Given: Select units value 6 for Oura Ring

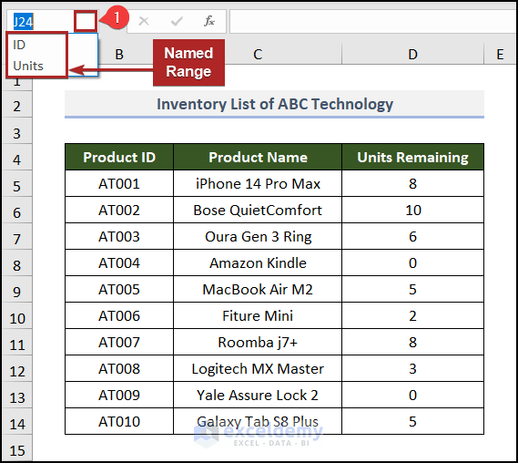Looking at the screenshot, I should tap(412, 236).
